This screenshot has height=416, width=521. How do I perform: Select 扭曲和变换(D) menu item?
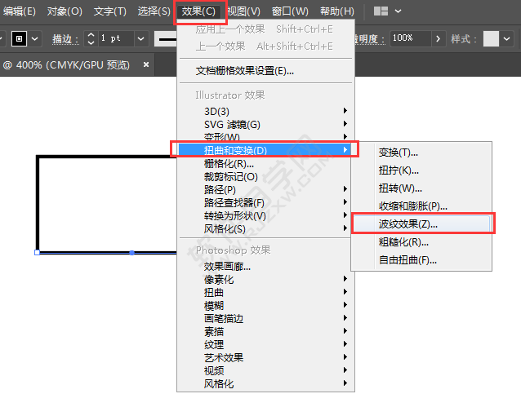tap(265, 150)
